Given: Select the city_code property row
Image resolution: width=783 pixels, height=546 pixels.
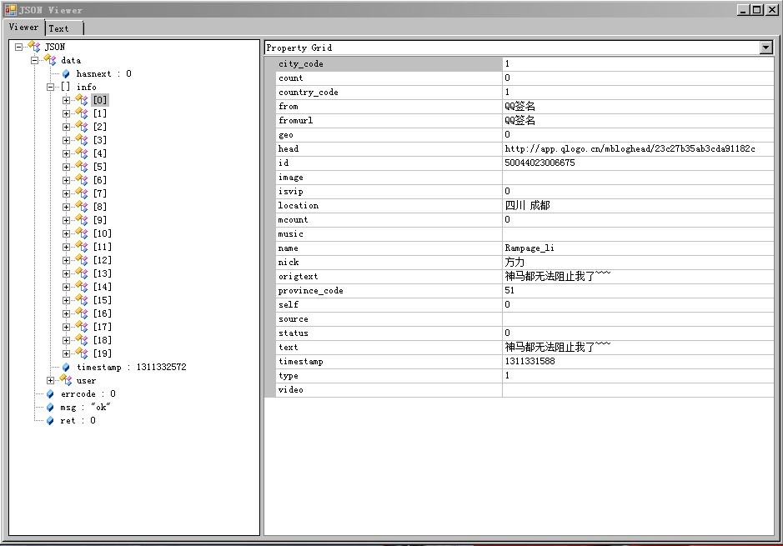Looking at the screenshot, I should point(525,64).
